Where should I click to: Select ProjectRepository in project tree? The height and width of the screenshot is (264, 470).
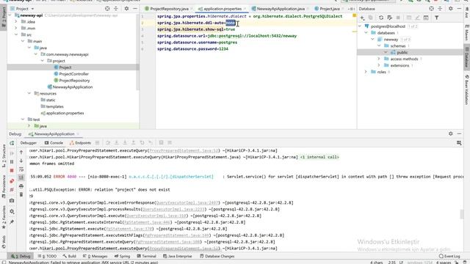point(74,81)
